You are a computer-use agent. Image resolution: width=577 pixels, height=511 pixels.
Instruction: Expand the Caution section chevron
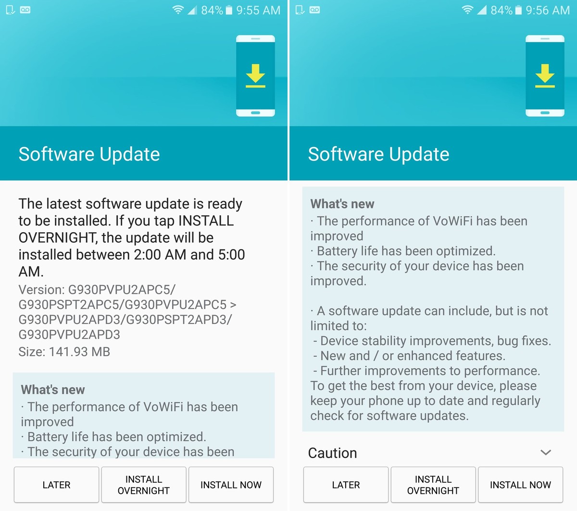(x=546, y=452)
